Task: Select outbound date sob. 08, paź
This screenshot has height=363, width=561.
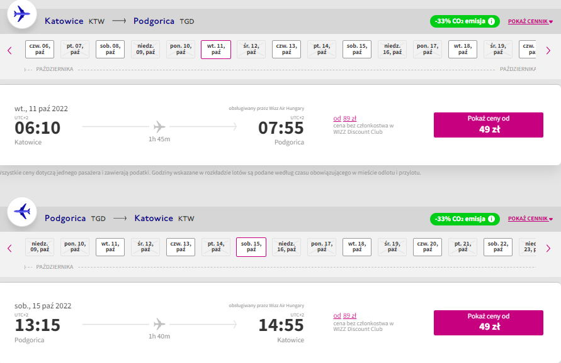Action: 110,49
